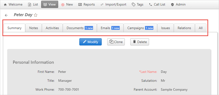Screen dimensions: 219x95
Task: Click the Personal Information heading
Action: (33, 62)
